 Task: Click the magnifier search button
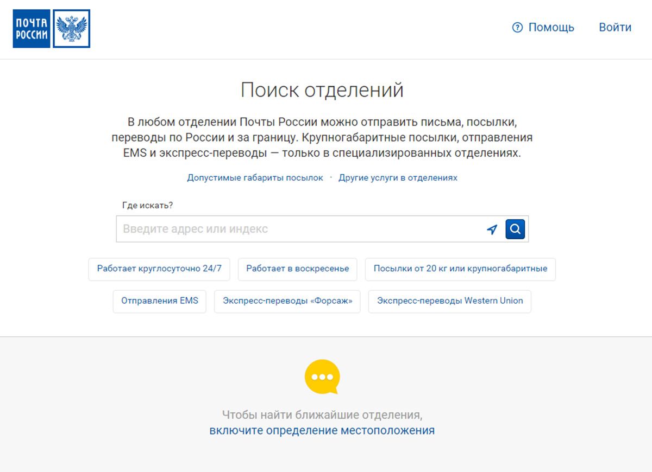click(515, 229)
